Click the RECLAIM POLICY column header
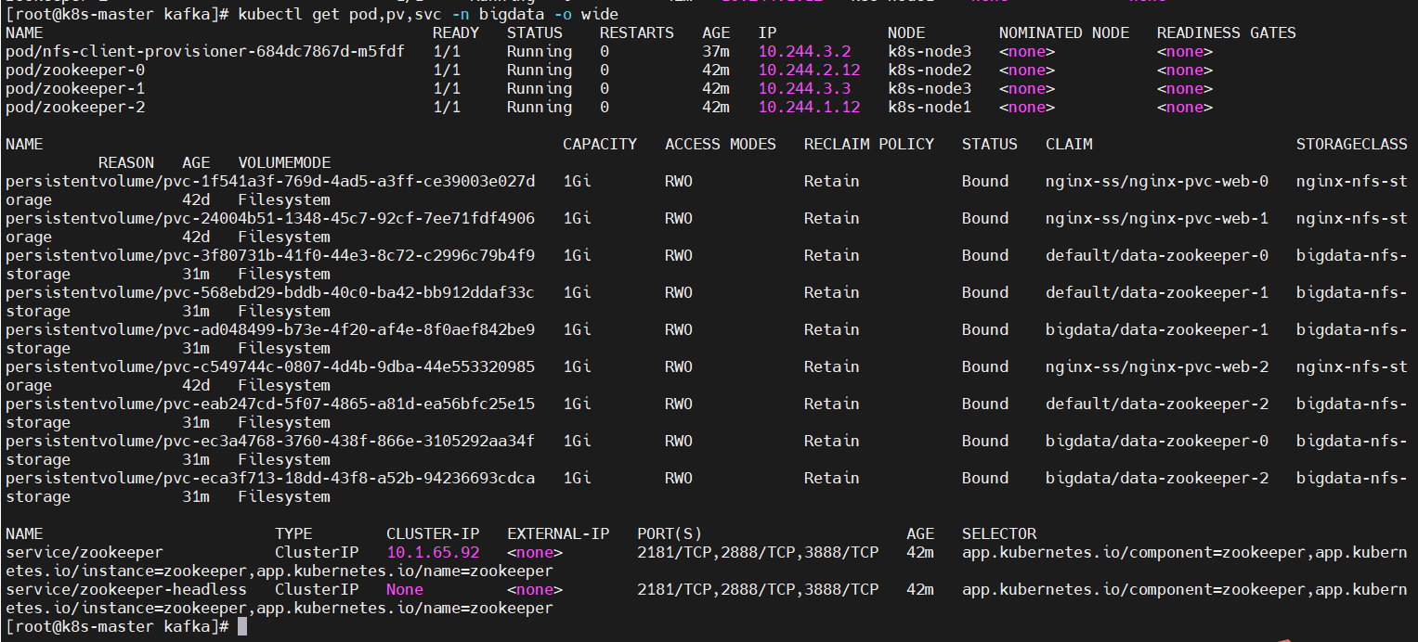The width and height of the screenshot is (1418, 642). [868, 145]
